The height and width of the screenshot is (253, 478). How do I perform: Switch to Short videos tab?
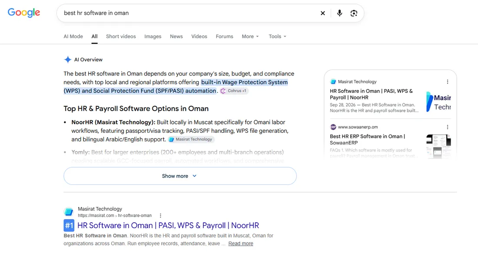[x=121, y=36]
